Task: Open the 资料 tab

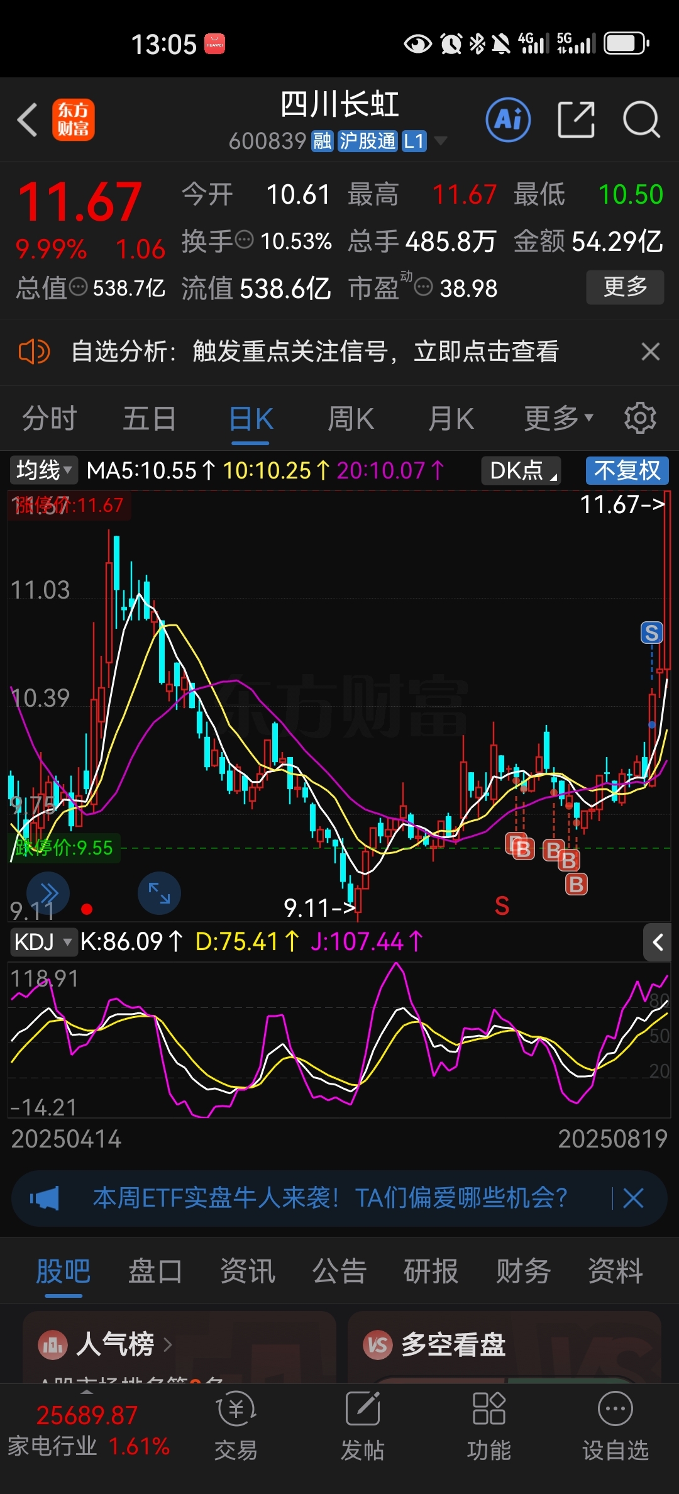Action: tap(616, 1271)
